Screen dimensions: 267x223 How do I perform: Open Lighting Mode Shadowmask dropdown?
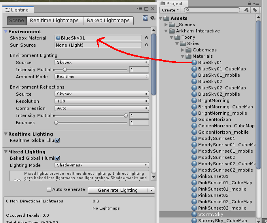pos(102,165)
